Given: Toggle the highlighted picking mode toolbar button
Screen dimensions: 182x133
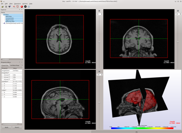Looking at the screenshot, I should (x=18, y=7).
